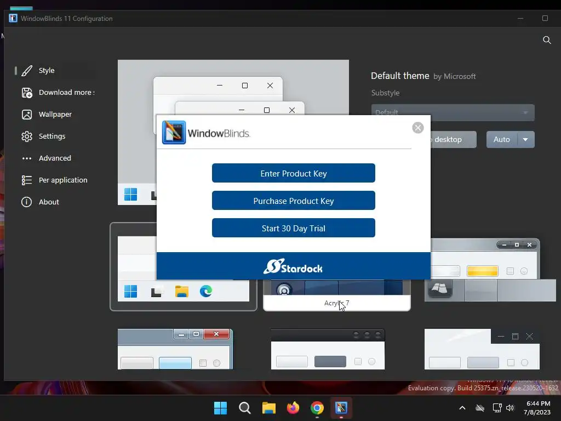Open Google Chrome from taskbar
This screenshot has width=561, height=421.
pos(317,408)
